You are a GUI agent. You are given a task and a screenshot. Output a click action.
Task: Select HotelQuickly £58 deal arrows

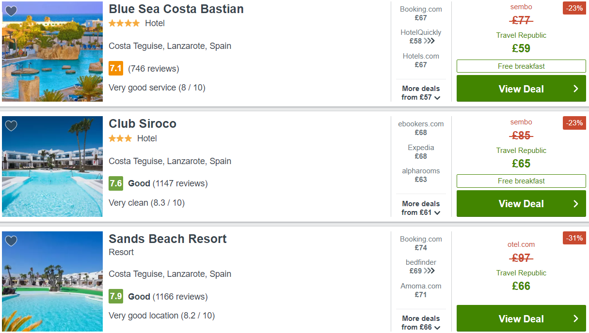pos(429,41)
